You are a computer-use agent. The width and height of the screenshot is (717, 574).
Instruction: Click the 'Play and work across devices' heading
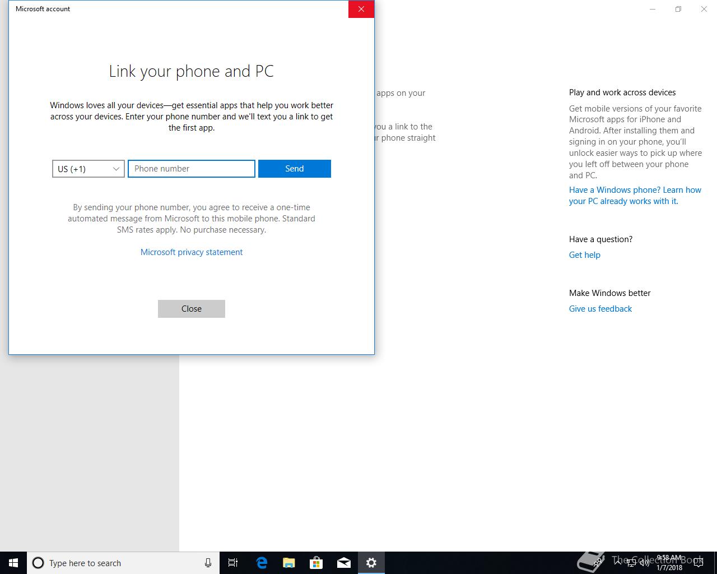tap(622, 92)
